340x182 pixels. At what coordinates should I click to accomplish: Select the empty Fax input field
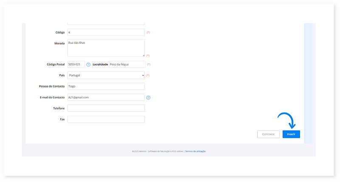tap(106, 119)
